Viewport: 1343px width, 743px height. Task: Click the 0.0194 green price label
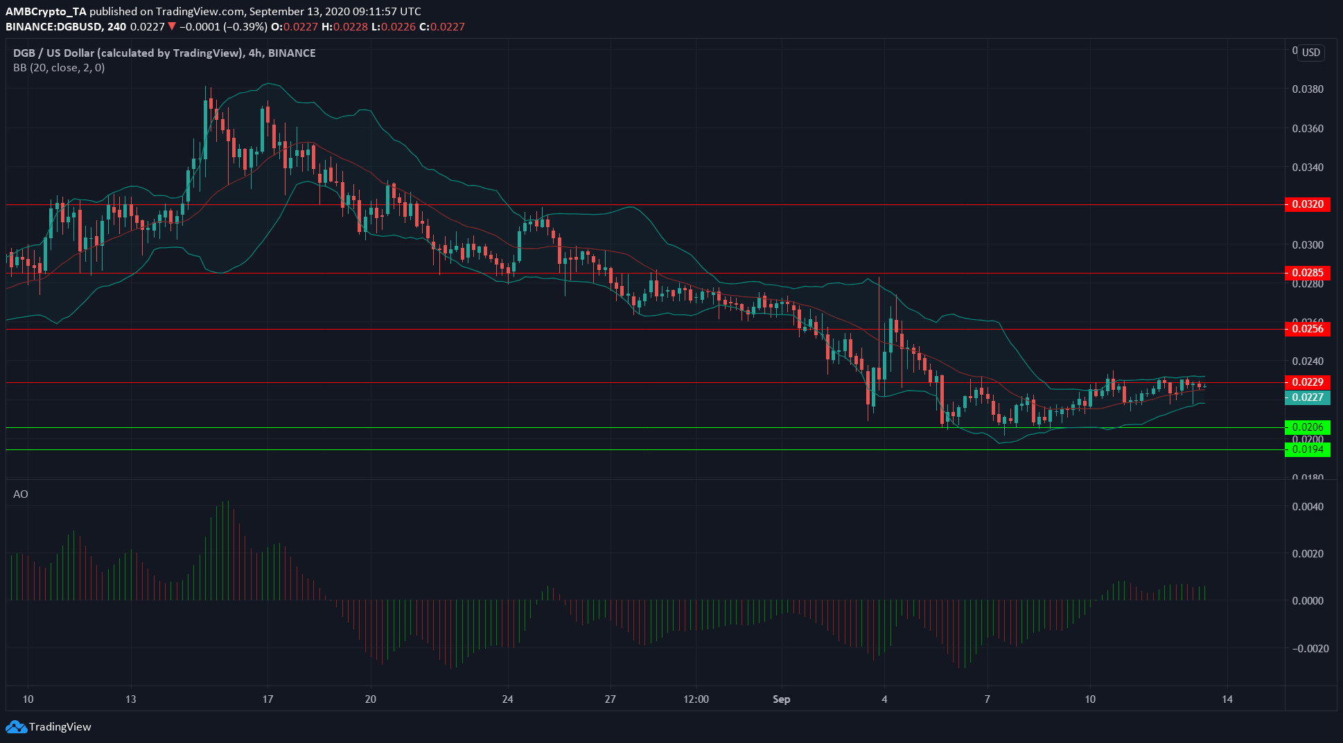1307,449
